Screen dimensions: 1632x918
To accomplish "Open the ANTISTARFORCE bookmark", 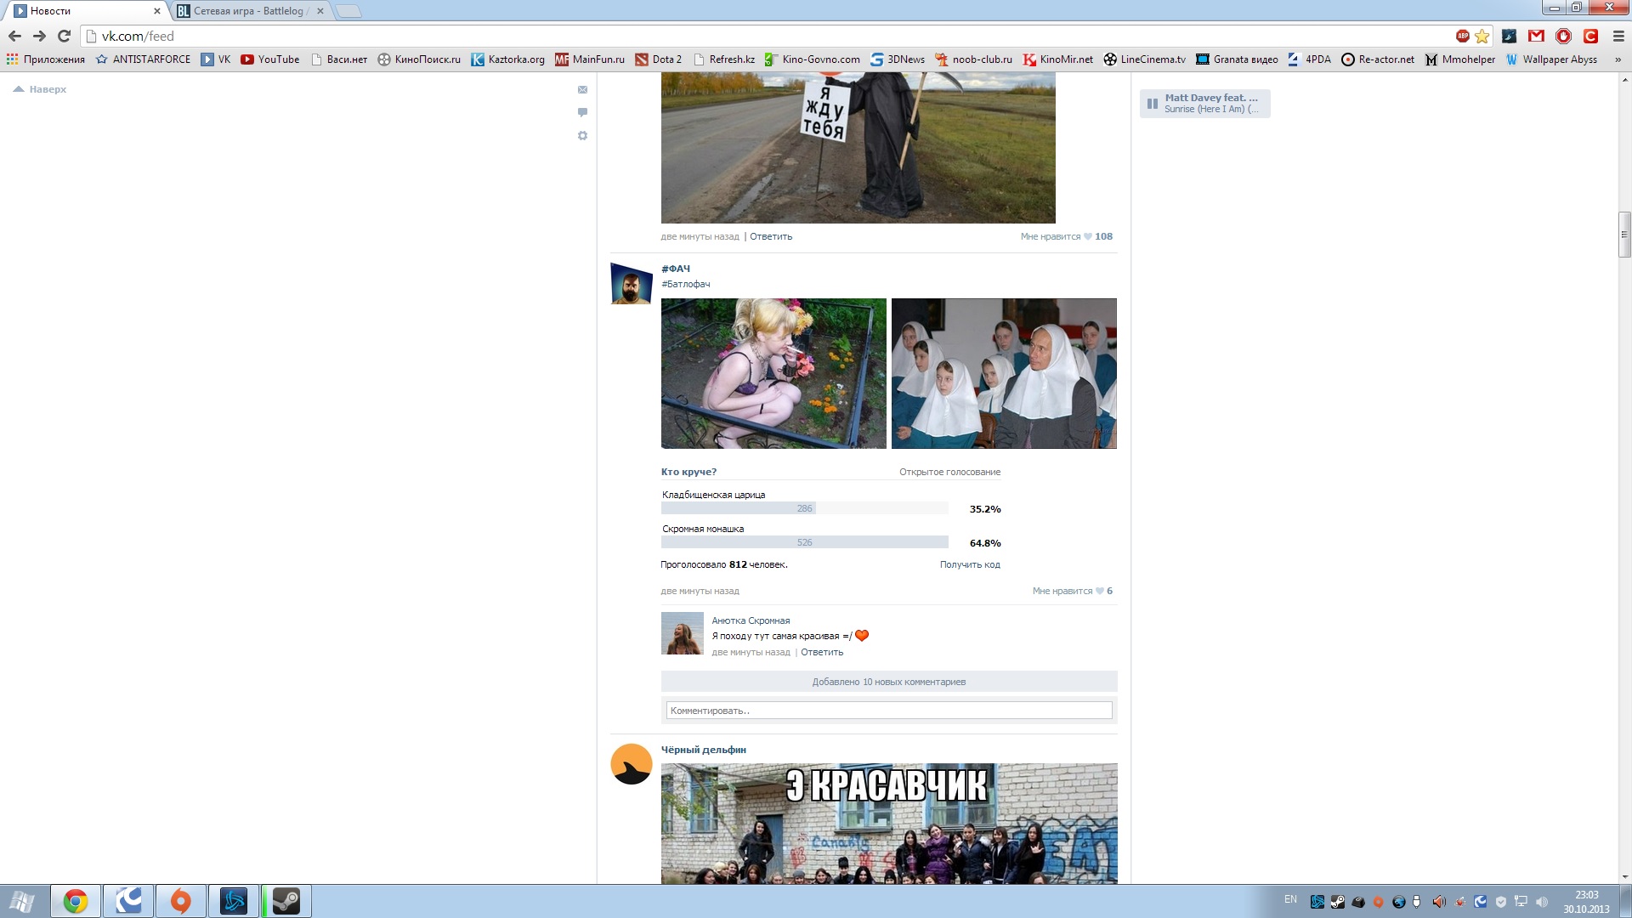I will [143, 59].
